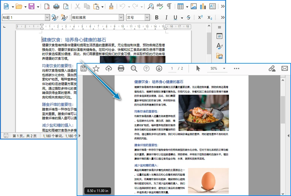Open the PDF viewer more options menu
The width and height of the screenshot is (291, 196).
coord(237,68)
